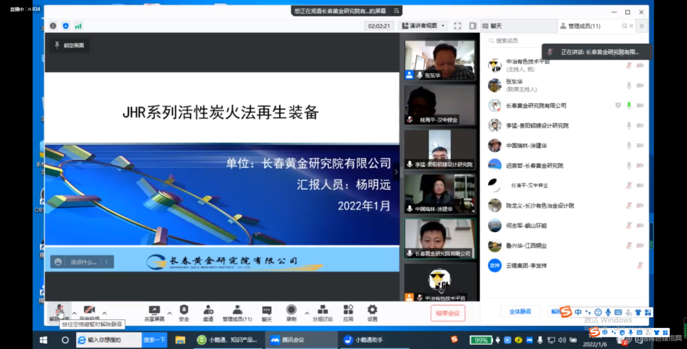The image size is (687, 349).
Task: Open the meeting info icon
Action: click(x=53, y=25)
